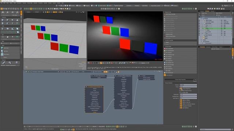Click the filter funnel icon in Shader Tree
Viewport: 234px width, 131px height.
click(x=233, y=13)
